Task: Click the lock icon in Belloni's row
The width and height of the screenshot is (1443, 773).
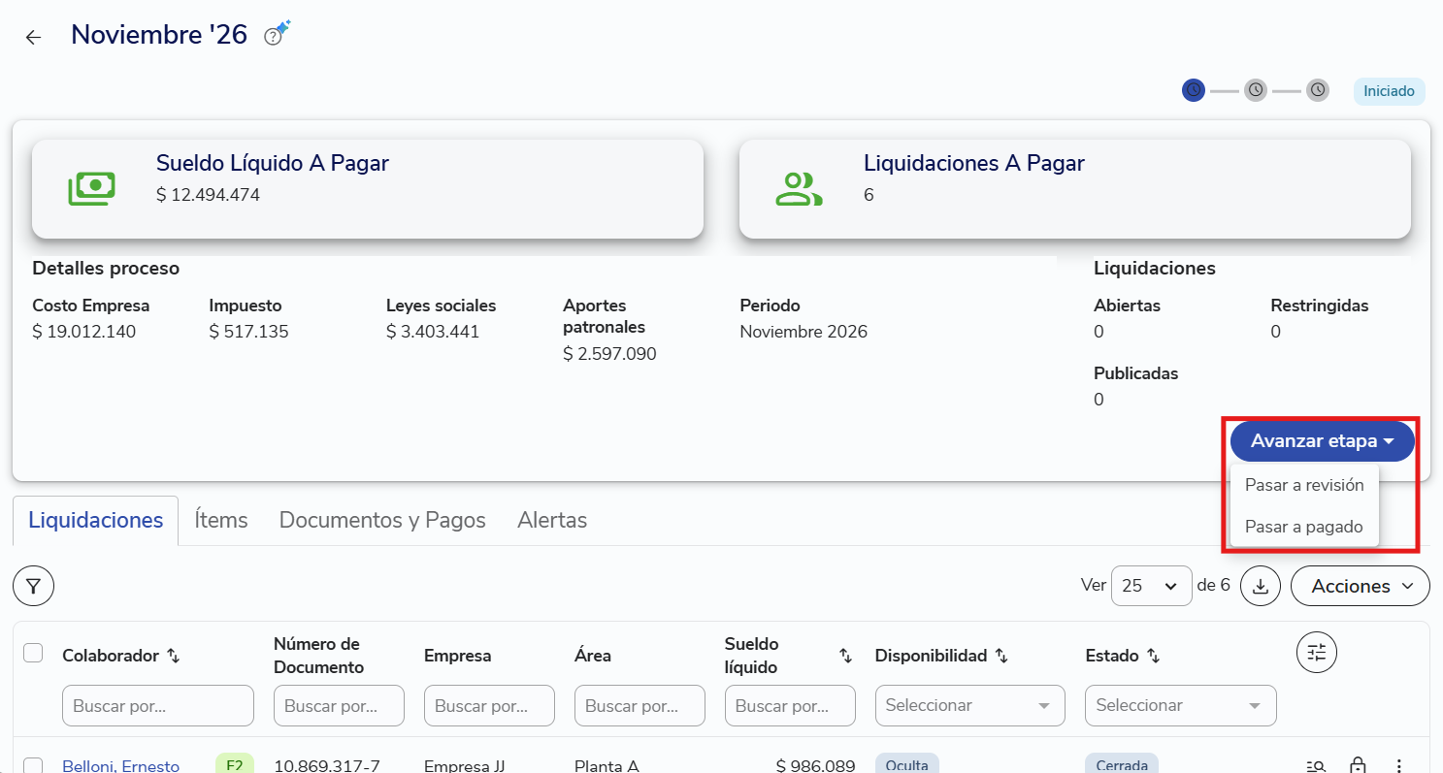Action: coord(1359,766)
